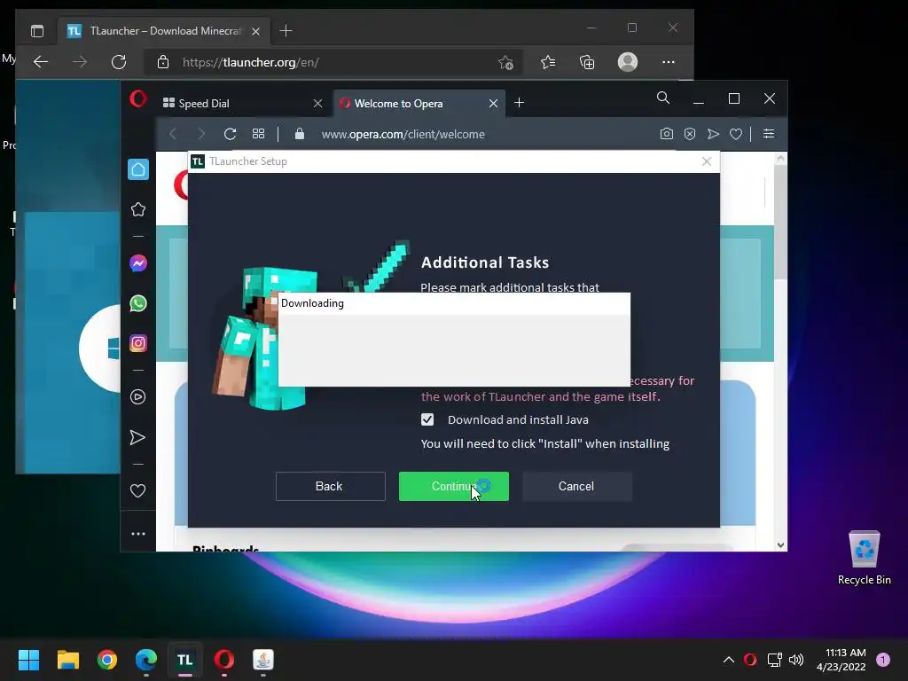The width and height of the screenshot is (908, 681).
Task: Select TLauncher tab in Edge
Action: click(x=164, y=31)
